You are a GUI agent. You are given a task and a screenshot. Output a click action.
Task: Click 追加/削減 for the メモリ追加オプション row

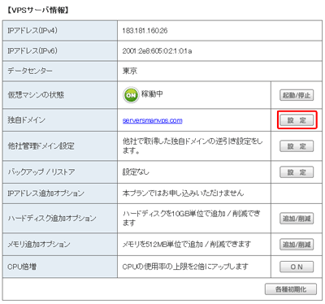[297, 245]
